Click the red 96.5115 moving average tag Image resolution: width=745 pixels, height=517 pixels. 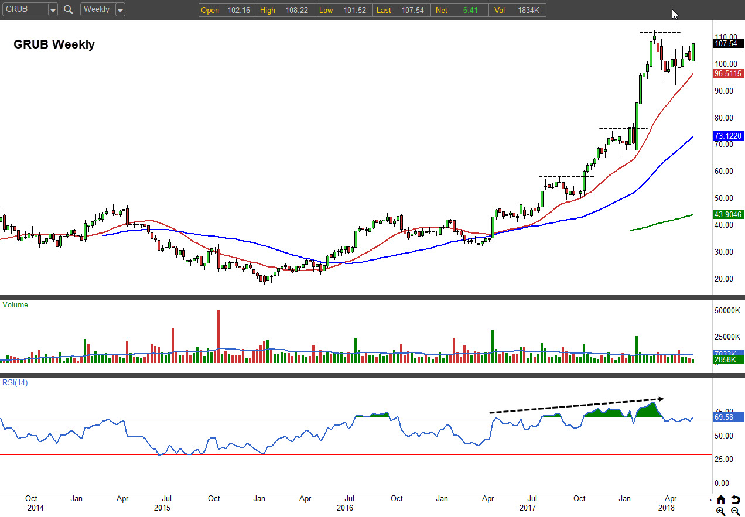click(x=728, y=74)
